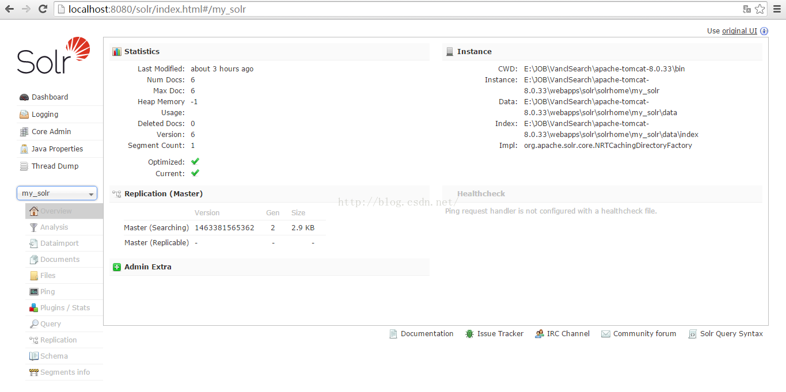Click the CWD path apache-tomcat-8.0.33\bin

pos(605,69)
